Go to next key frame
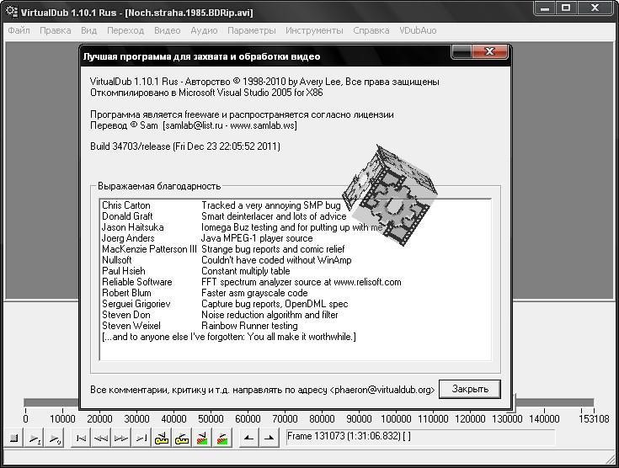Screen dimensions: 619x468 pos(182,438)
